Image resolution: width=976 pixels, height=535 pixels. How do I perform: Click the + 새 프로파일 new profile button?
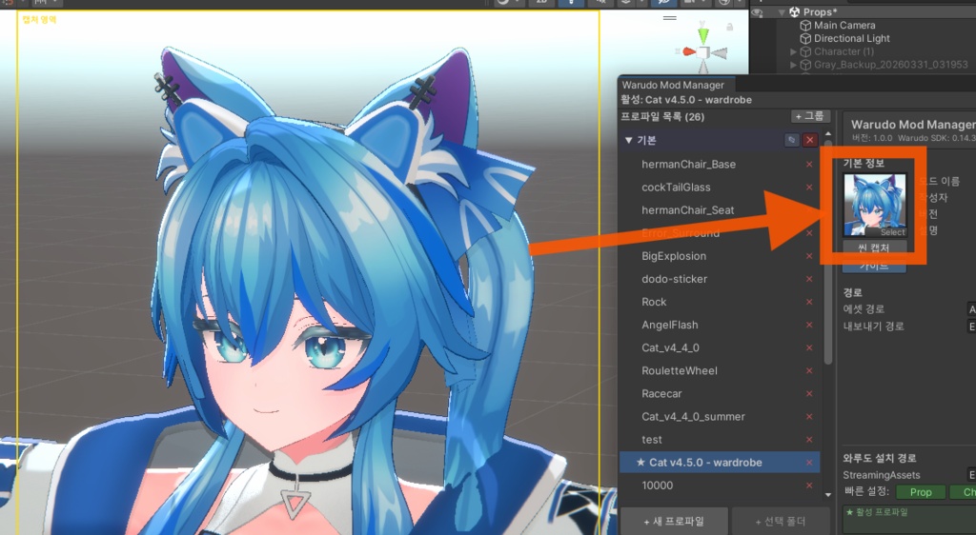click(x=674, y=522)
